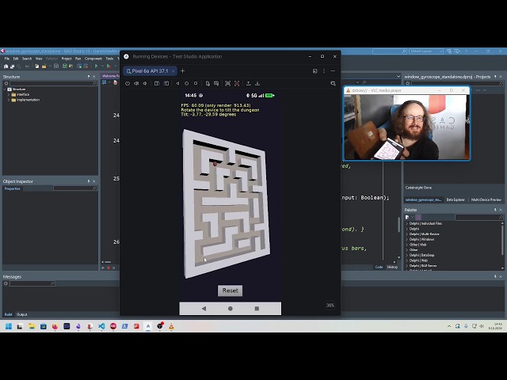
Task: Open the File menu in RAD Studio
Action: [7, 59]
